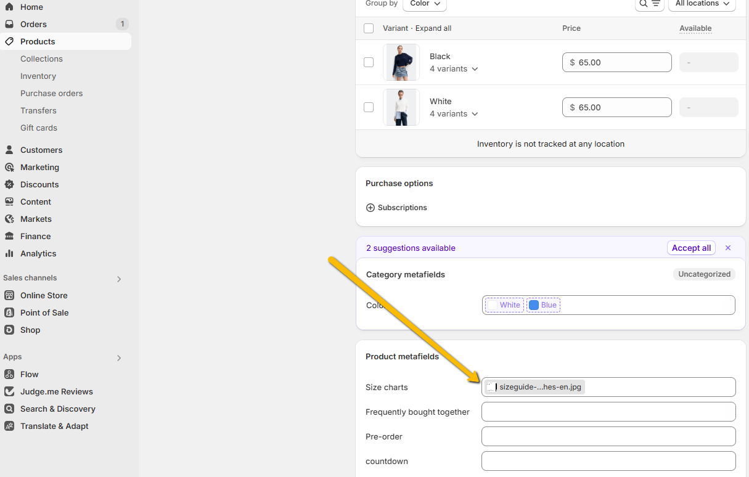The image size is (749, 477).
Task: Click the search and filter variants icon
Action: 649,4
